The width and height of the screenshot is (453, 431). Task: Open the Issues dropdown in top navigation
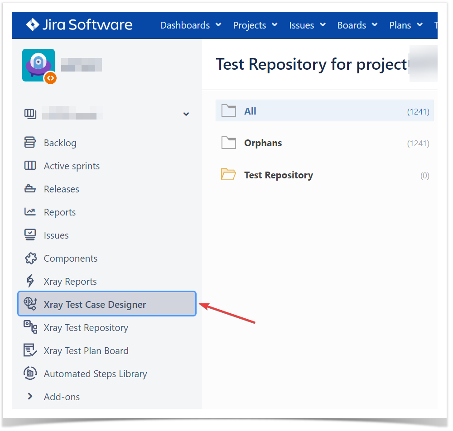click(x=308, y=25)
